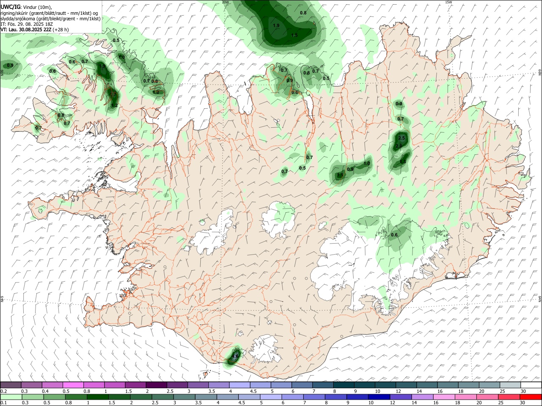542x406 pixels.
Task: Click the '15W' longitude label
Action: (448, 2)
